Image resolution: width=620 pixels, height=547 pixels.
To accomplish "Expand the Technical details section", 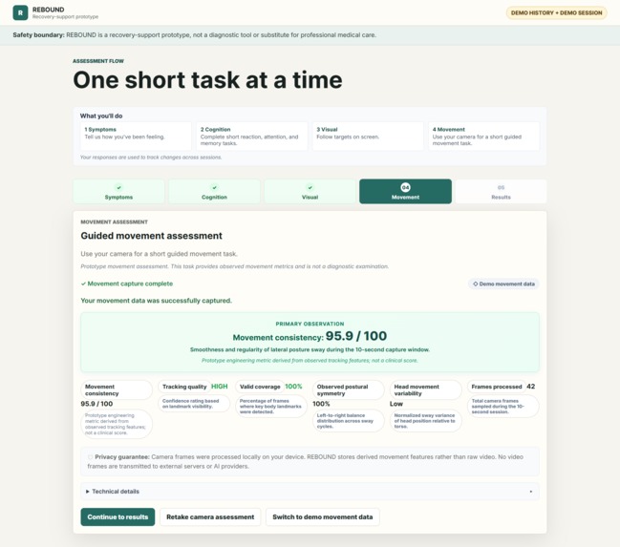I will coord(310,492).
